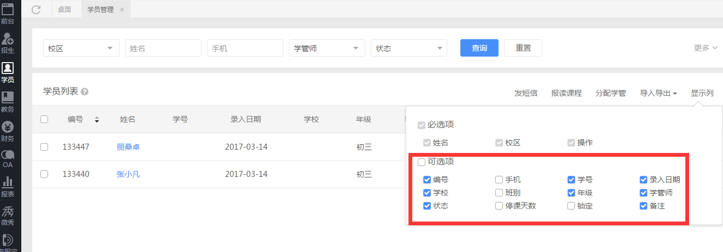This screenshot has height=252, width=723.
Task: Toggle the 显示列 panel
Action: pos(702,93)
